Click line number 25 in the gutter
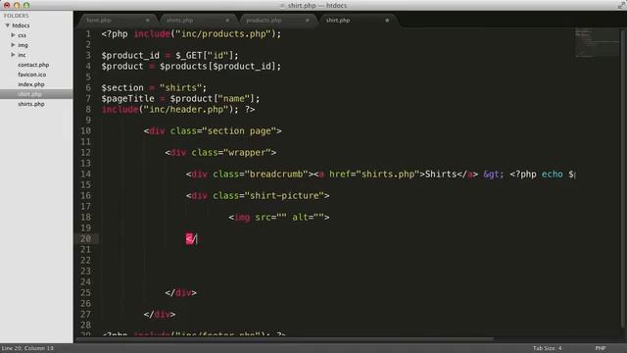627x353 pixels. (85, 292)
